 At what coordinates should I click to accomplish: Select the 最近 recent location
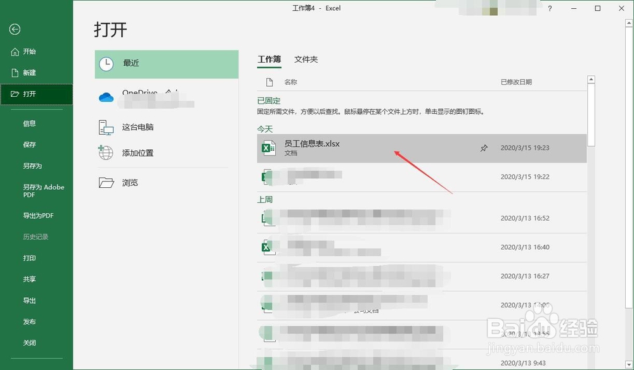(x=167, y=64)
